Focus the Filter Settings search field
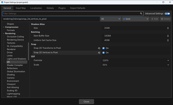Image resolution: width=173 pixels, height=105 pixels. pos(73,13)
